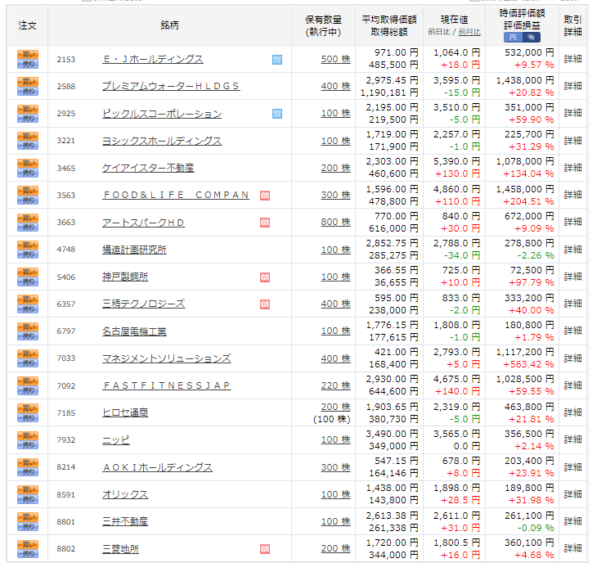Click the red GA icon beside 神戸製鋼所
Screen dimensions: 597x563
(265, 277)
